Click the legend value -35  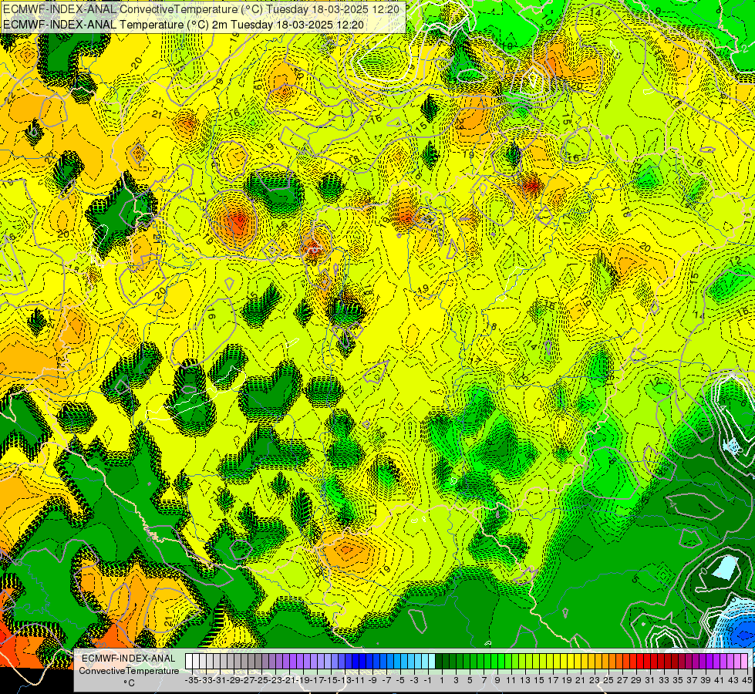tap(191, 681)
